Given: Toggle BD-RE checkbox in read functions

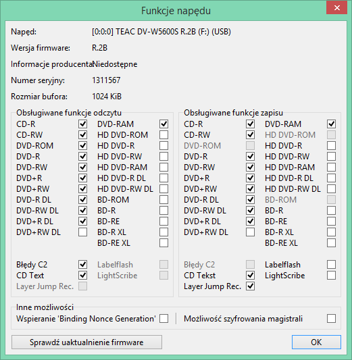Looking at the screenshot, I should pos(164,221).
